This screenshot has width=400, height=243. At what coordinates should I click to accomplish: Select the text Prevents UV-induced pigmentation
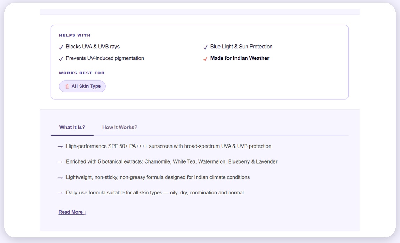[105, 58]
